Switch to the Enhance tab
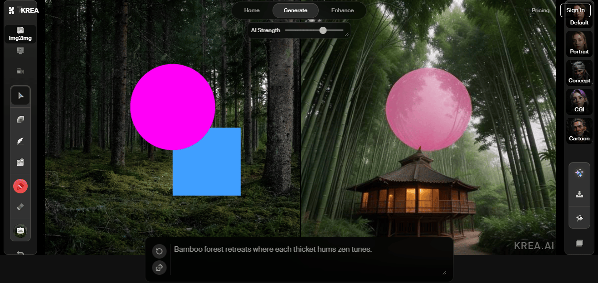Screen dimensions: 598x283 (342, 10)
